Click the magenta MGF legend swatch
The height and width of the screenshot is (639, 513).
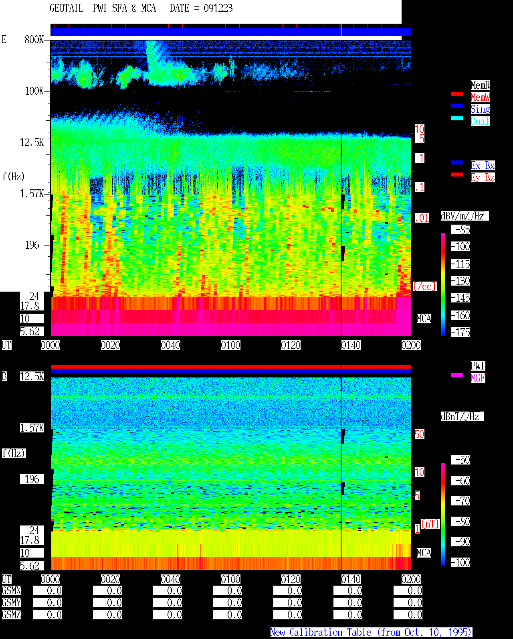click(457, 375)
